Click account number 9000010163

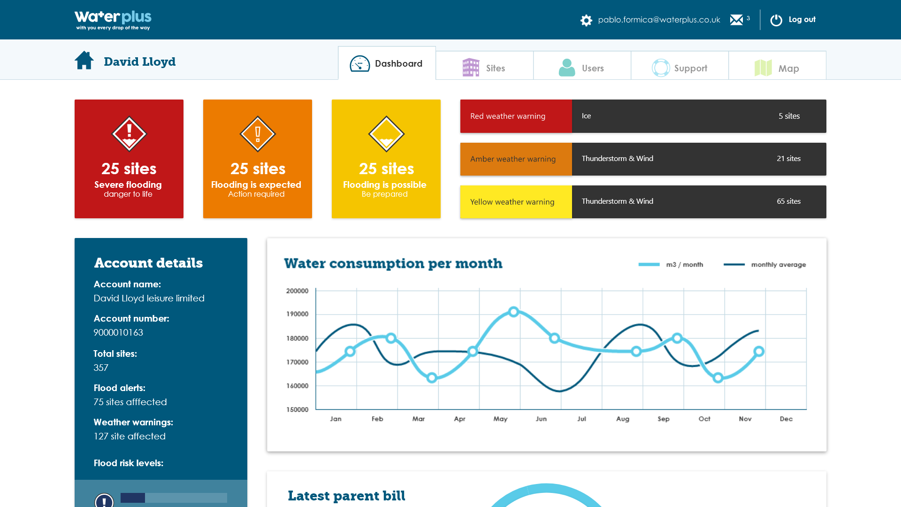(118, 332)
